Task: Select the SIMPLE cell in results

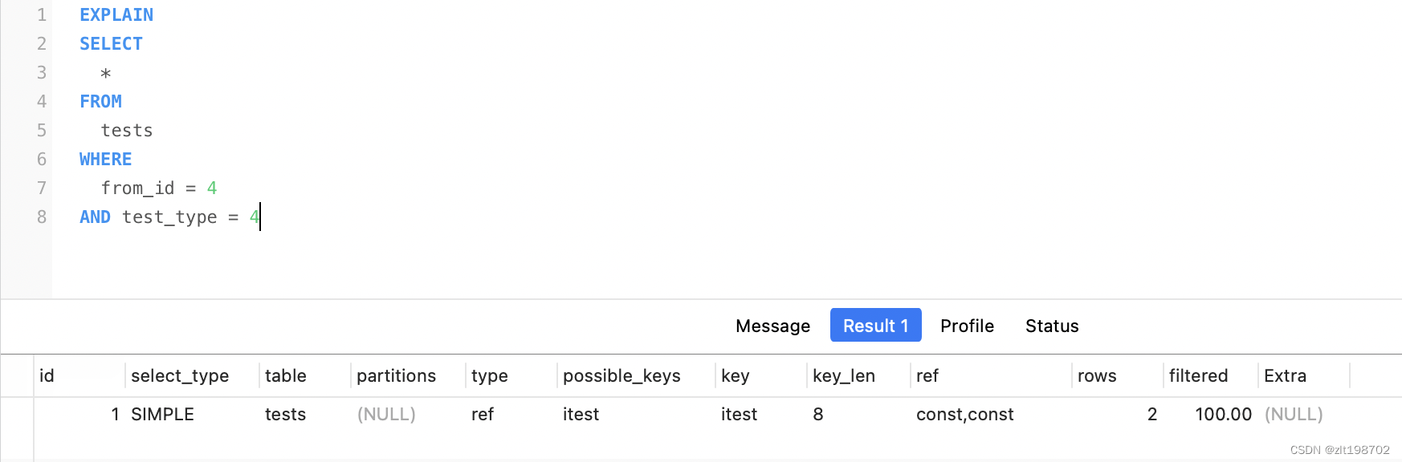Action: tap(162, 414)
